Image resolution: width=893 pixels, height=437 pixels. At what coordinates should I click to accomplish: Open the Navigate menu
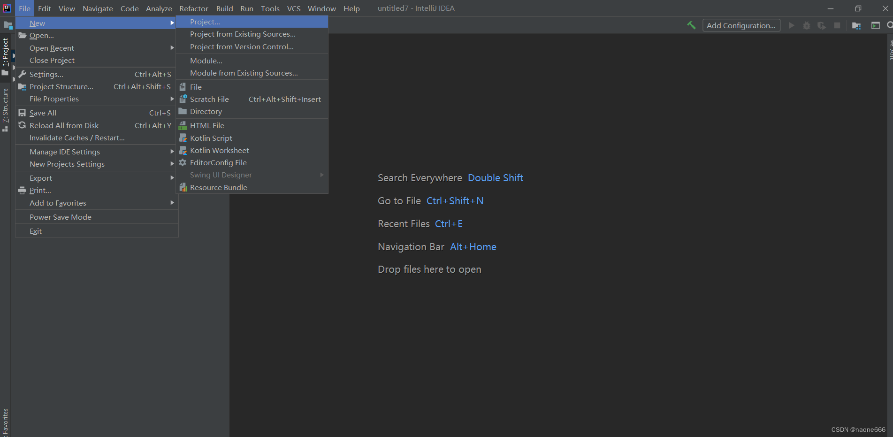98,8
